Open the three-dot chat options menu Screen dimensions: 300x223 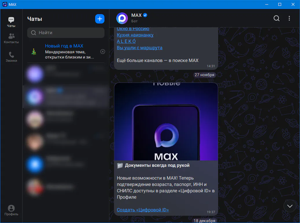pos(289,18)
